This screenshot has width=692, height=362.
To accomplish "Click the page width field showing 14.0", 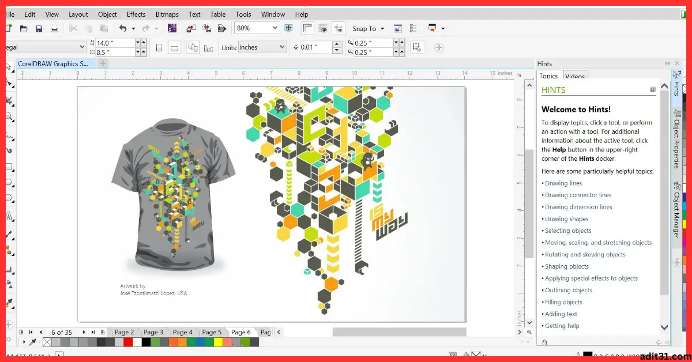I will point(115,43).
